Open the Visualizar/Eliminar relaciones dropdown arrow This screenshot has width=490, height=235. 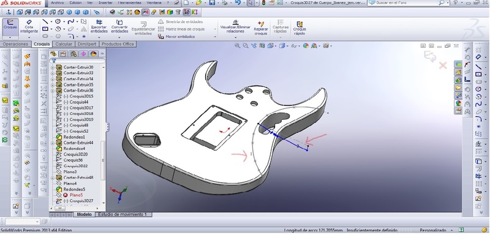pos(235,37)
